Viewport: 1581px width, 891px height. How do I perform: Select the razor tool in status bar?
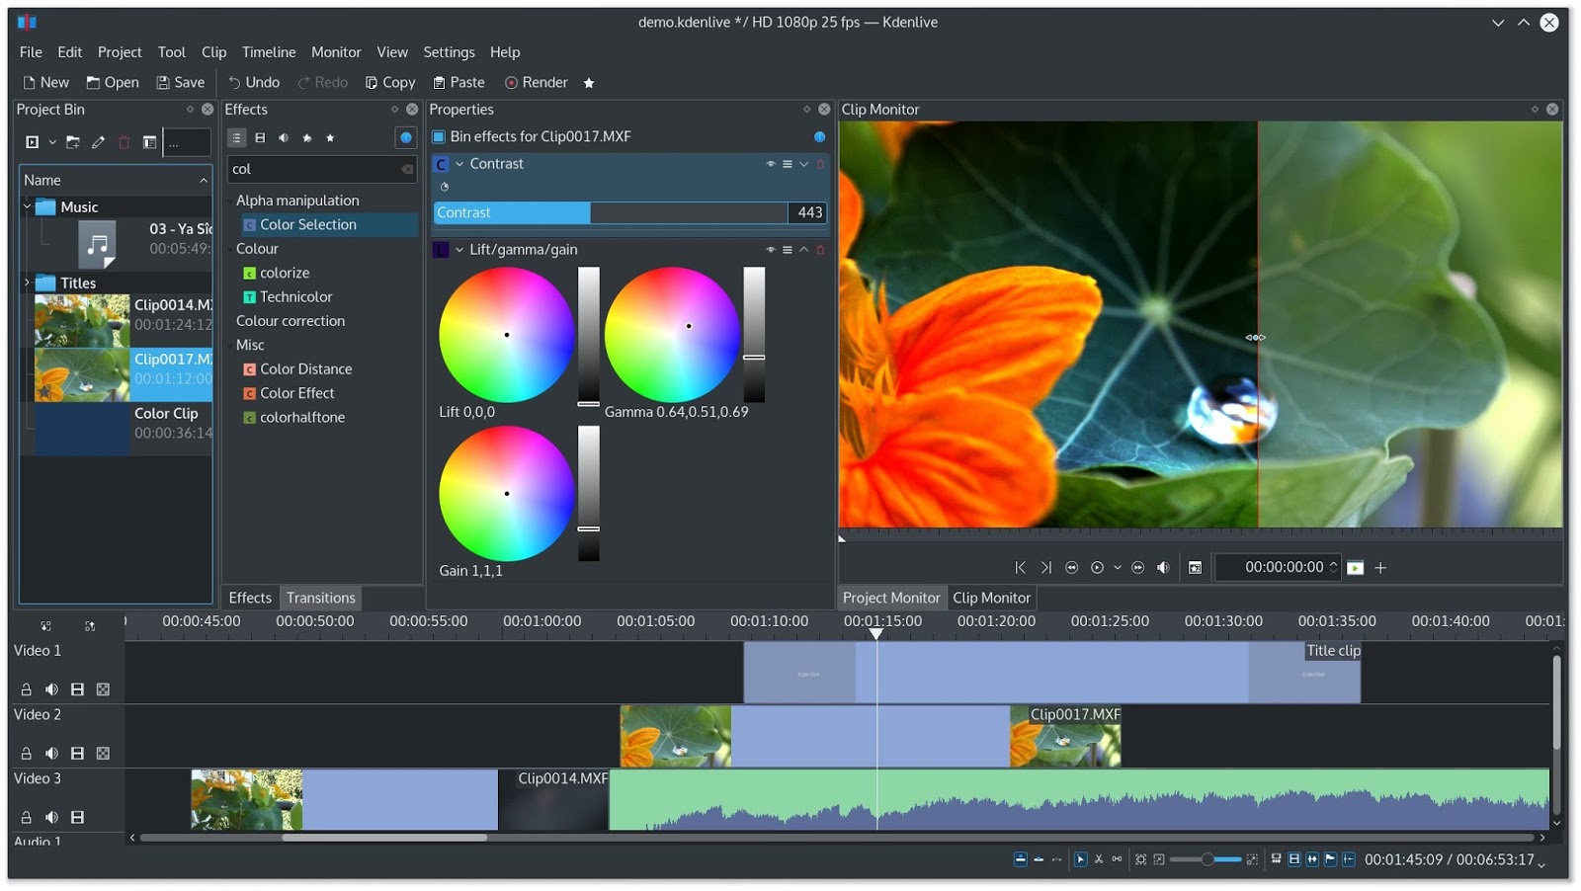coord(1098,859)
